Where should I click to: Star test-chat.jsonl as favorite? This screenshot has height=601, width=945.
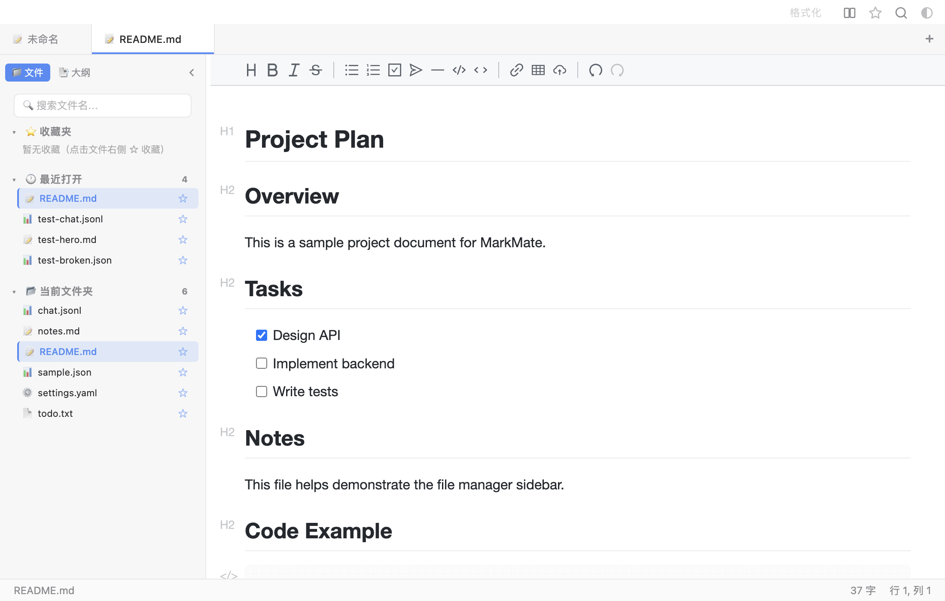pos(183,219)
